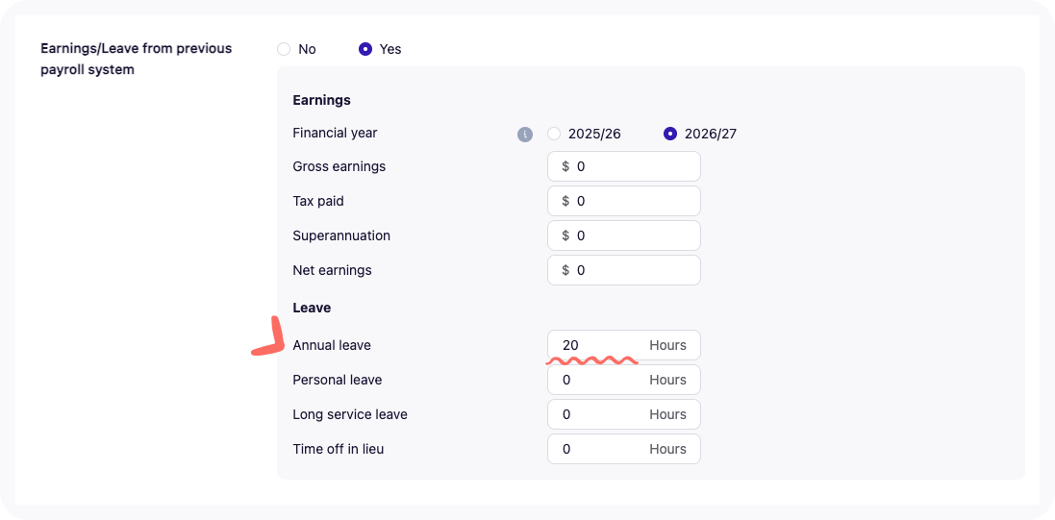The width and height of the screenshot is (1055, 520).
Task: Click the Gross earnings input field
Action: click(x=624, y=166)
